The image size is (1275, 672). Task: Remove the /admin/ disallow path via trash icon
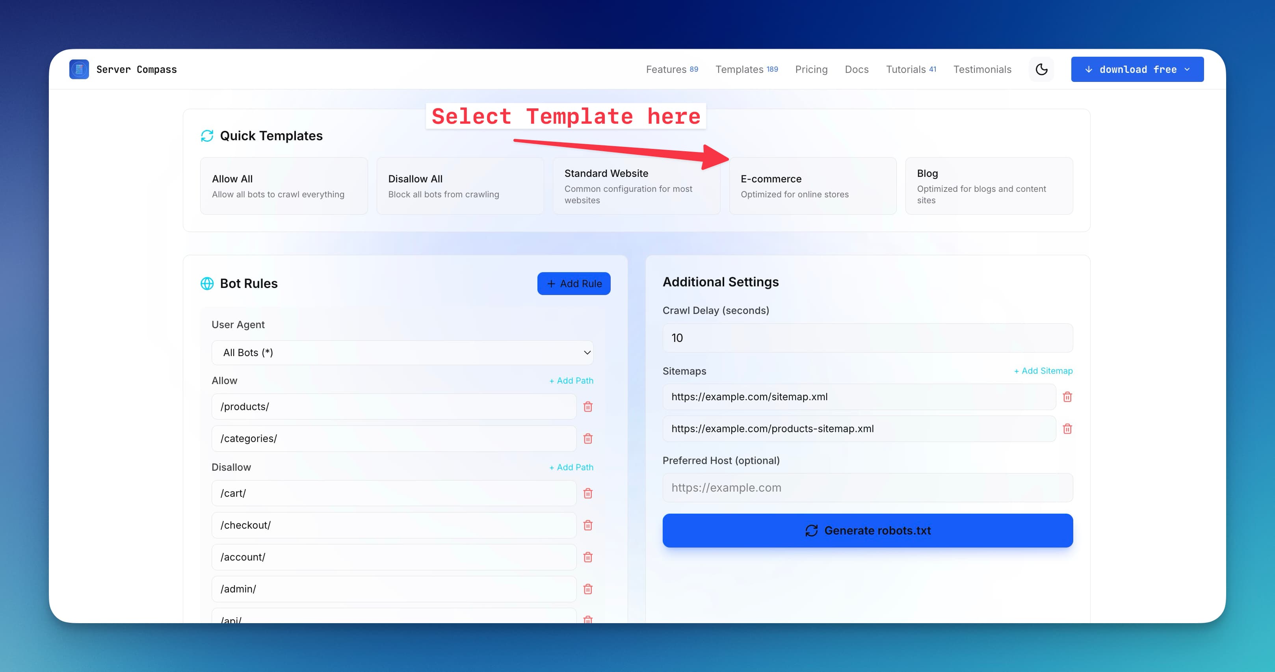(588, 589)
